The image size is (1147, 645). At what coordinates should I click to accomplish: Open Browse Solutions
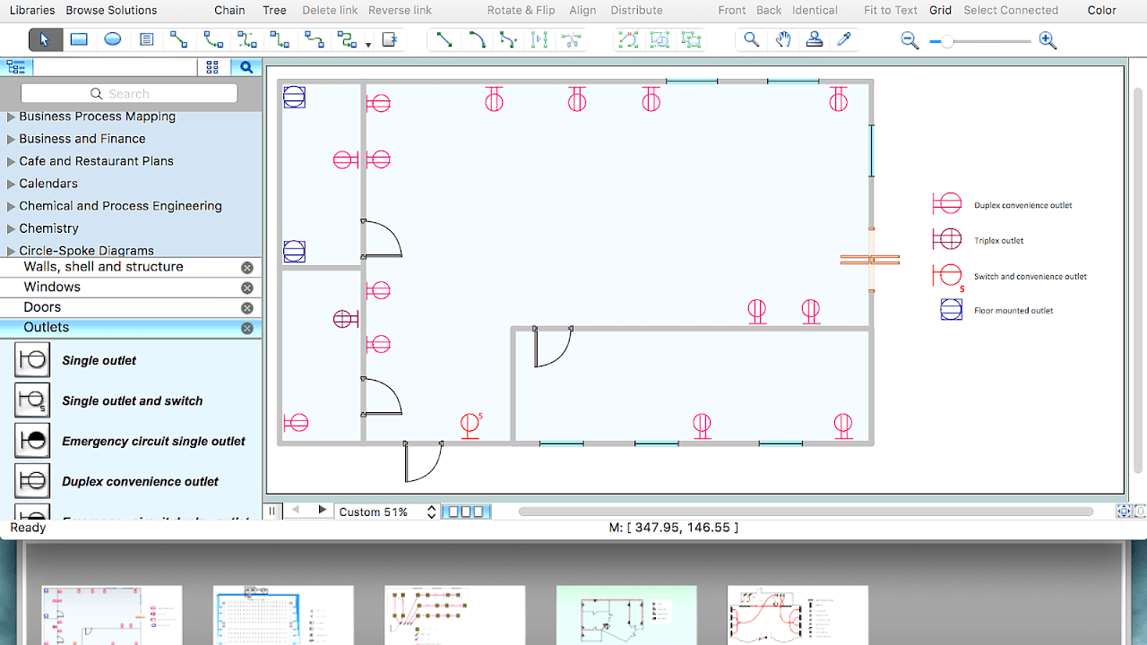click(111, 11)
